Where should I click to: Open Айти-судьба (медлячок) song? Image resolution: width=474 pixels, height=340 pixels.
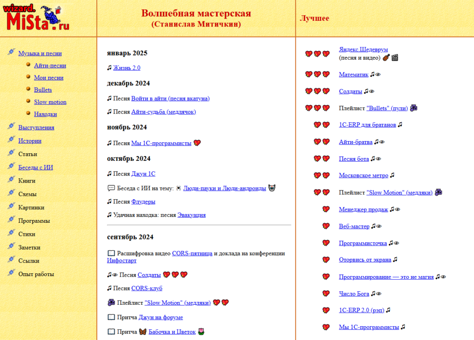163,112
